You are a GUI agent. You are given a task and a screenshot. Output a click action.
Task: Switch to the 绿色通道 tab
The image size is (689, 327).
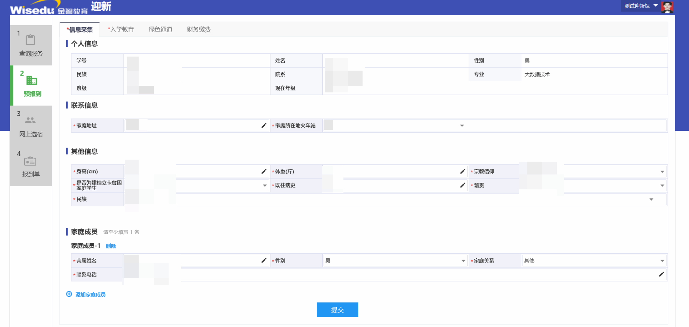tap(160, 30)
